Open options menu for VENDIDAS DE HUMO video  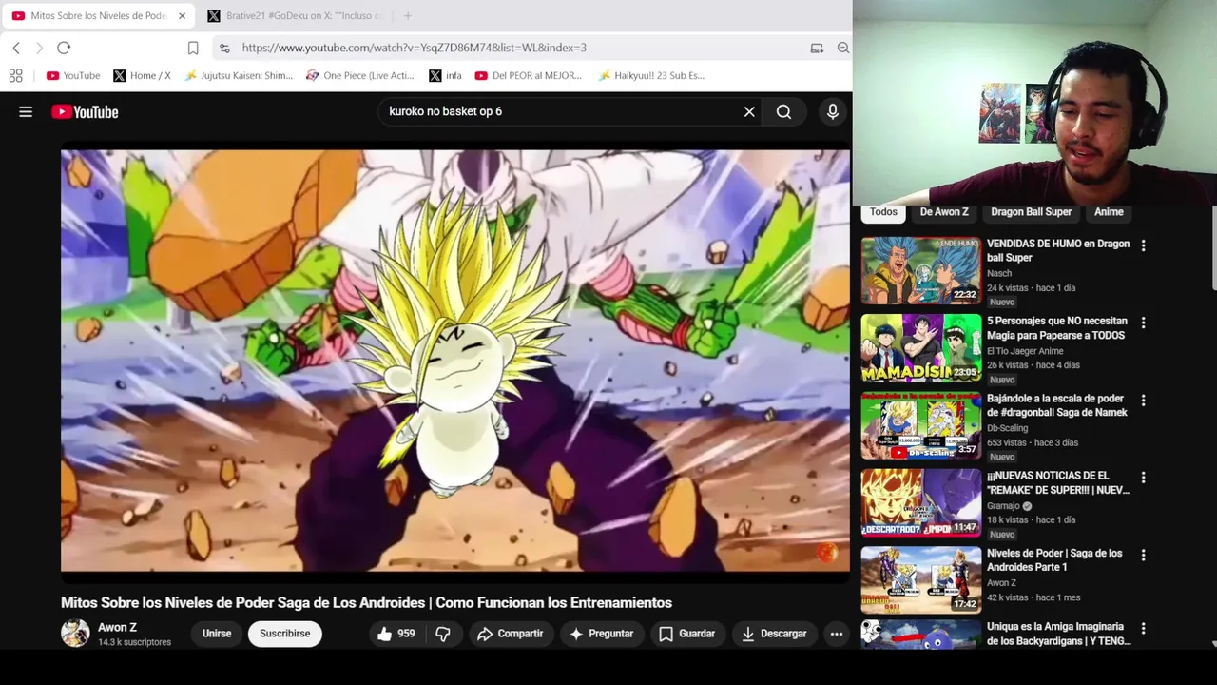coord(1143,245)
